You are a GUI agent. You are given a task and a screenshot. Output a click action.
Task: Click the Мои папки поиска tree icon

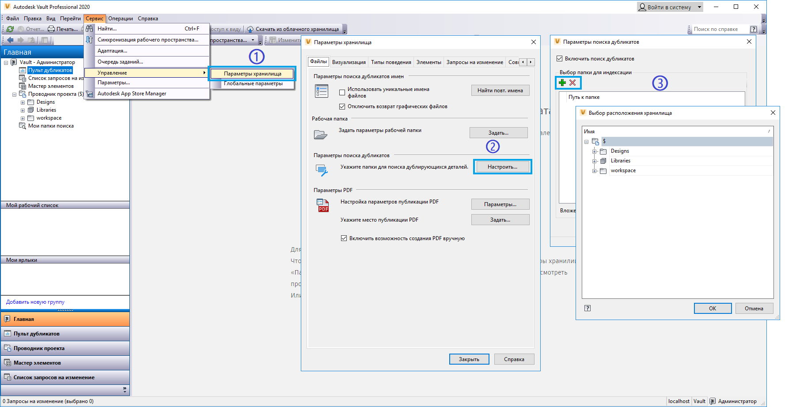pos(23,126)
